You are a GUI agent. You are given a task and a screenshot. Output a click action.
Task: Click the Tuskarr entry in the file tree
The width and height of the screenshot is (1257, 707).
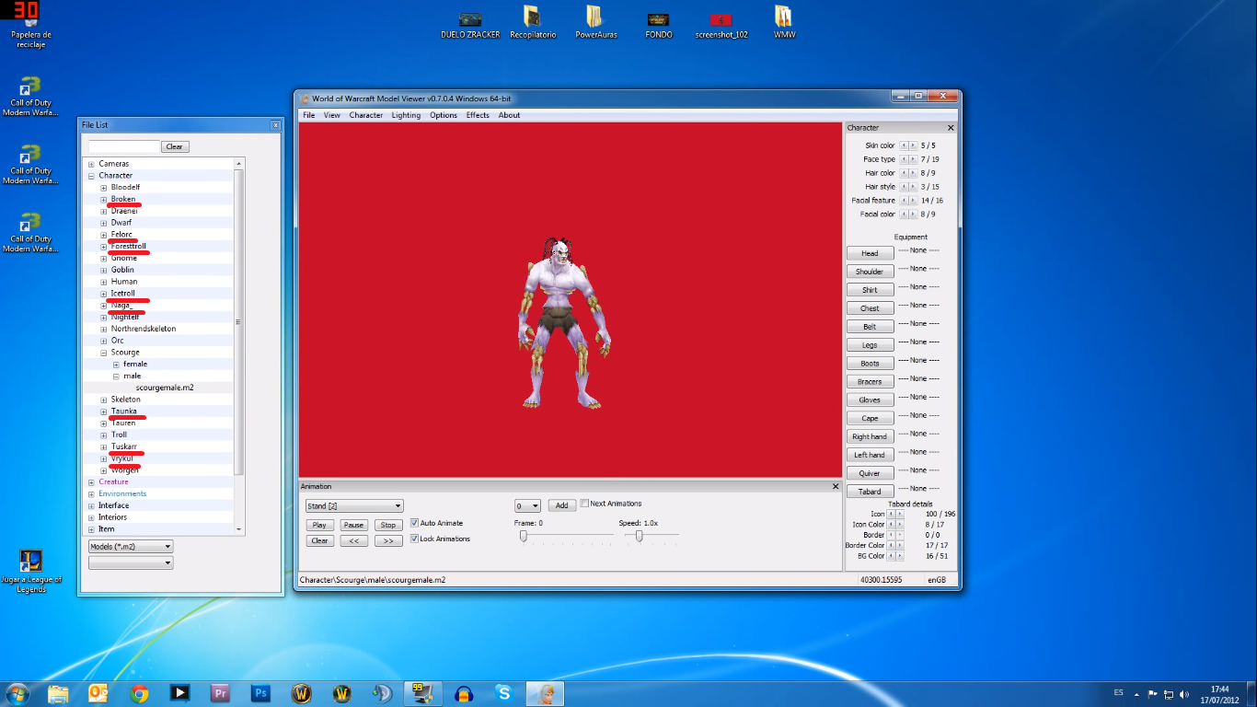click(124, 446)
